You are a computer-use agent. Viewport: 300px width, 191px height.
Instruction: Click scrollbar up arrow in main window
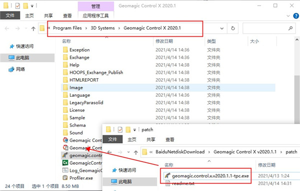[x=297, y=40]
